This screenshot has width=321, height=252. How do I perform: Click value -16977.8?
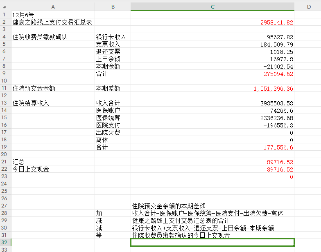click(280, 59)
